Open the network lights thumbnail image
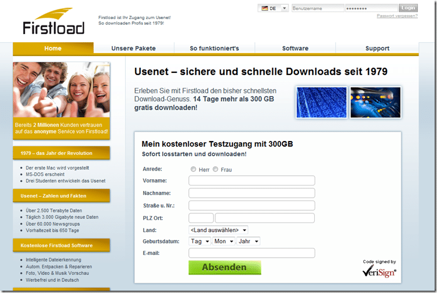This screenshot has width=437, height=293. click(x=376, y=102)
